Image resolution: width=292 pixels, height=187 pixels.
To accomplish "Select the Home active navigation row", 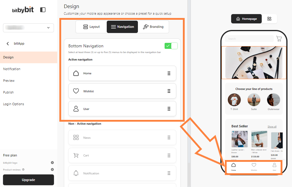I will point(122,73).
